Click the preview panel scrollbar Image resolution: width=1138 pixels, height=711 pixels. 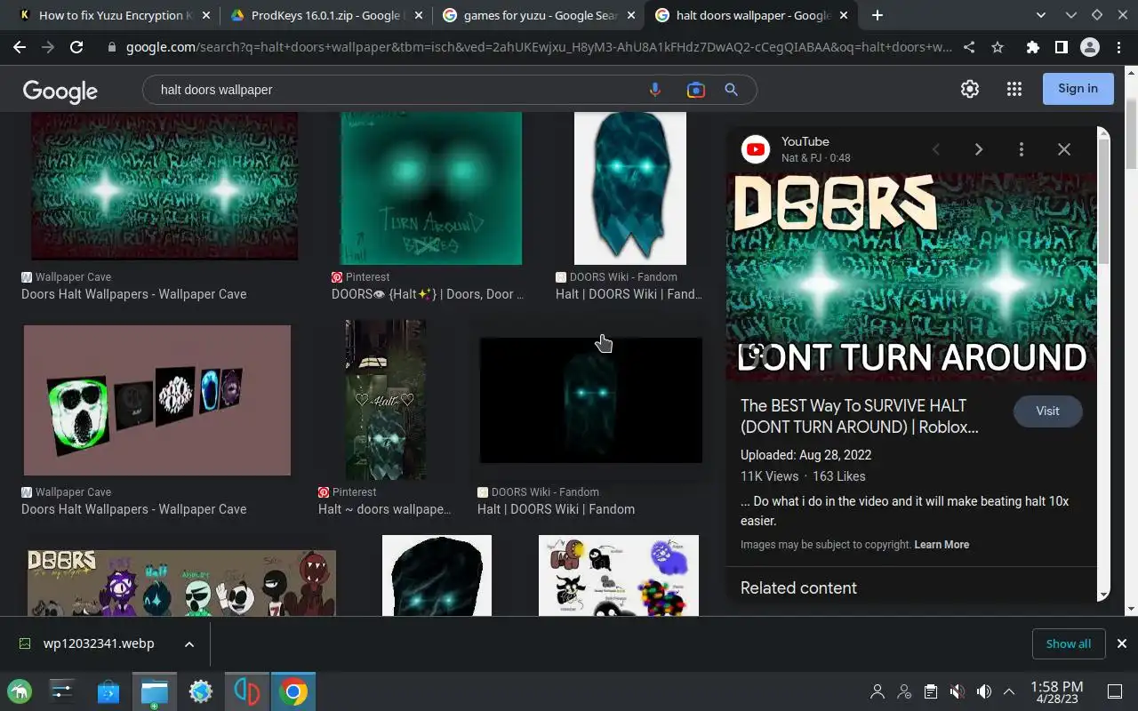(1103, 200)
